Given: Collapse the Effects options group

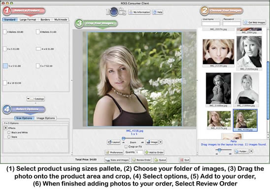Looking at the screenshot, I should [6, 128].
